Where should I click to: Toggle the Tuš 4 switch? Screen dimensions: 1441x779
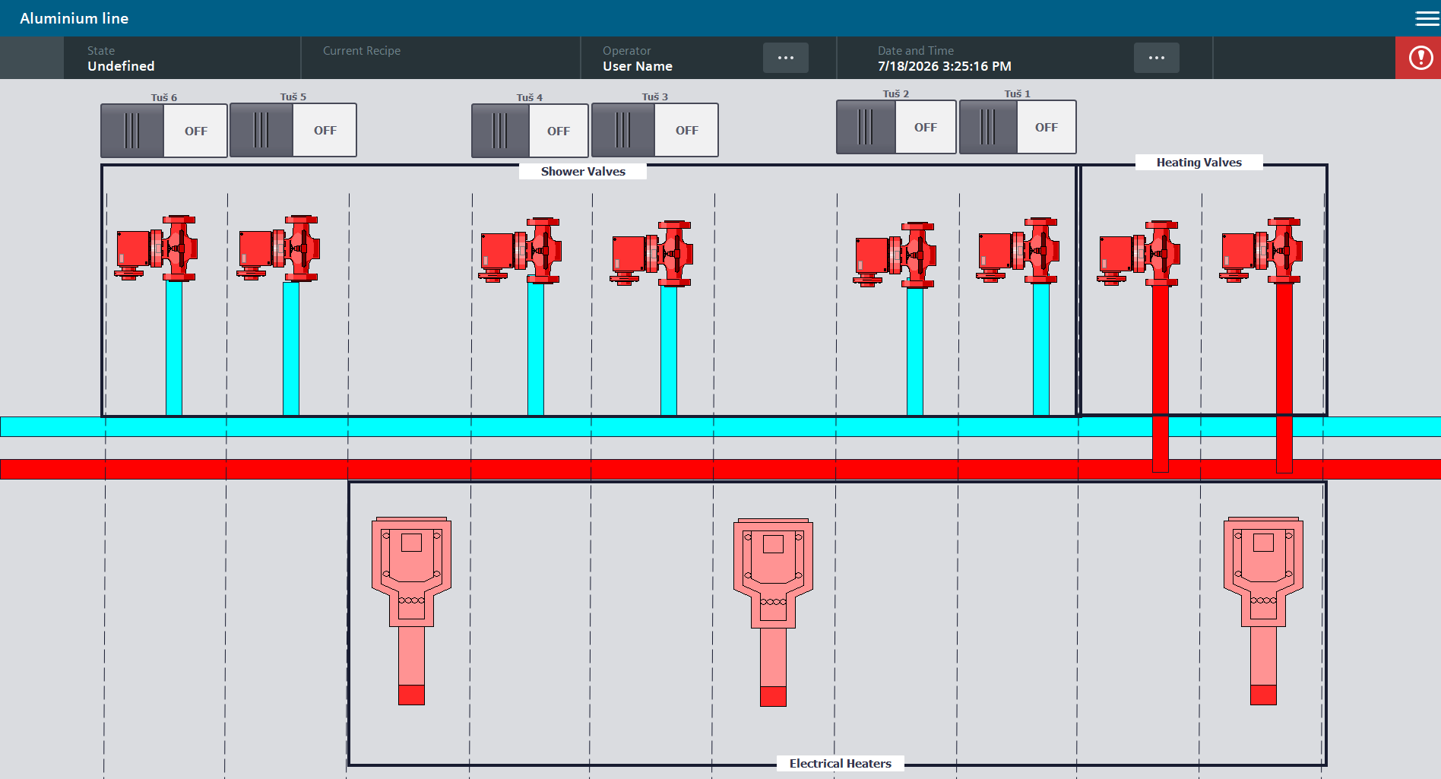(x=530, y=131)
